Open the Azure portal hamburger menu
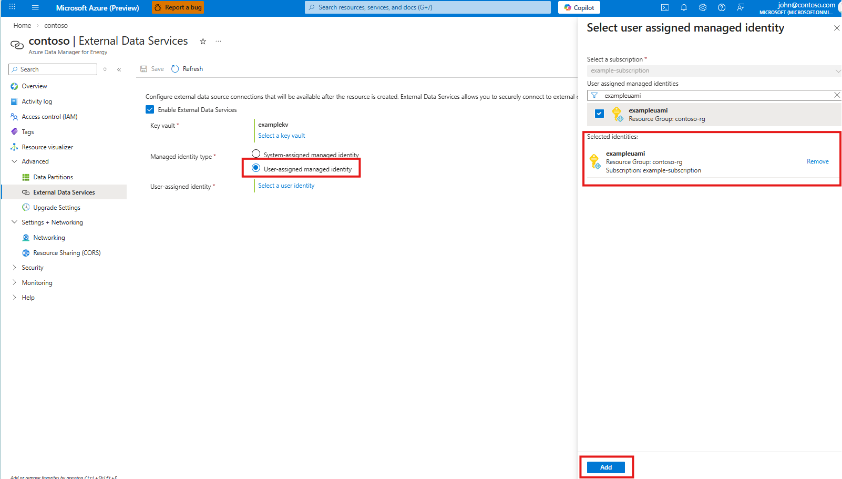Screen dimensions: 842x479 coord(35,7)
